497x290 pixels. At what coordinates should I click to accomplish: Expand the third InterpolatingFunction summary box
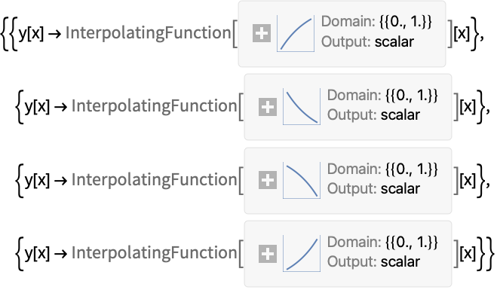point(268,180)
